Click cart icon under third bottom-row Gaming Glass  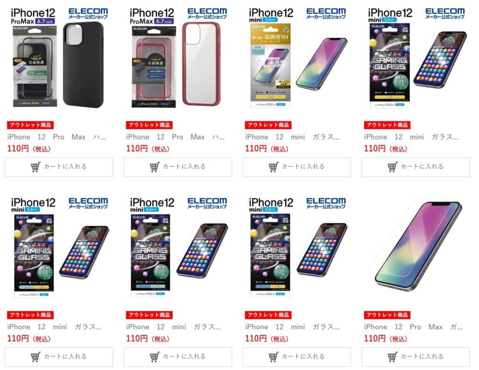tap(273, 357)
